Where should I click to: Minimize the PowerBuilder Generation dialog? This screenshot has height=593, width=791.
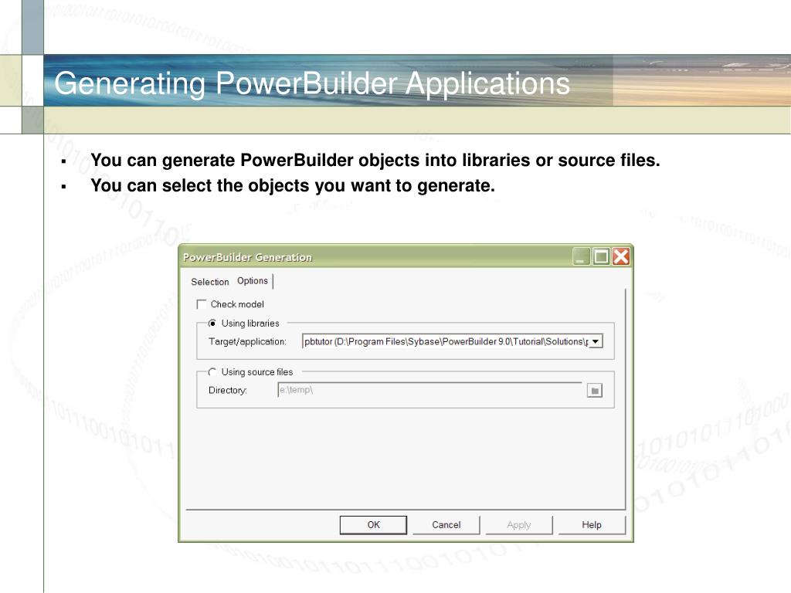click(x=581, y=256)
